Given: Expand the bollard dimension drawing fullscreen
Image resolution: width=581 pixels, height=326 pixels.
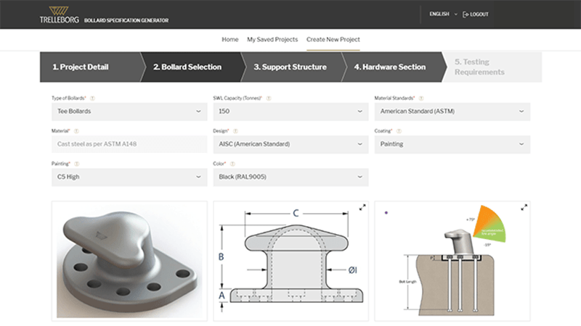Looking at the screenshot, I should coord(362,208).
